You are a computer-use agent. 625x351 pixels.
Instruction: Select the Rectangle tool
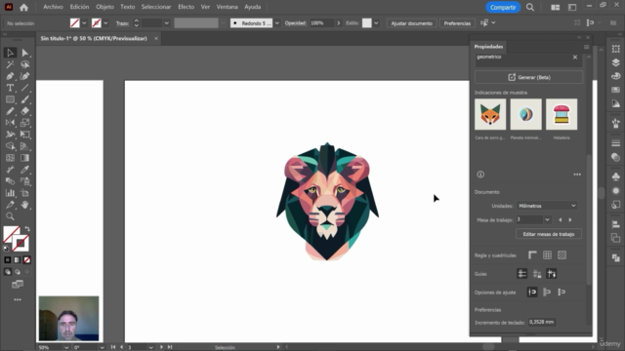click(10, 99)
